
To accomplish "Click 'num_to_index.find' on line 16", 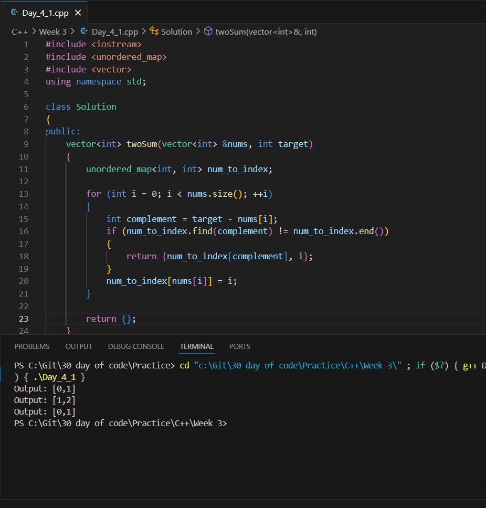I will click(x=169, y=231).
